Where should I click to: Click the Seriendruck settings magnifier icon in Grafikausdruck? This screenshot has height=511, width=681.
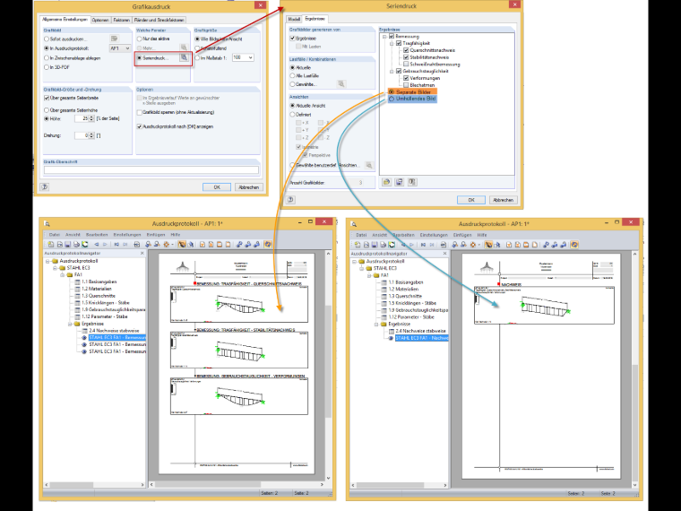185,57
